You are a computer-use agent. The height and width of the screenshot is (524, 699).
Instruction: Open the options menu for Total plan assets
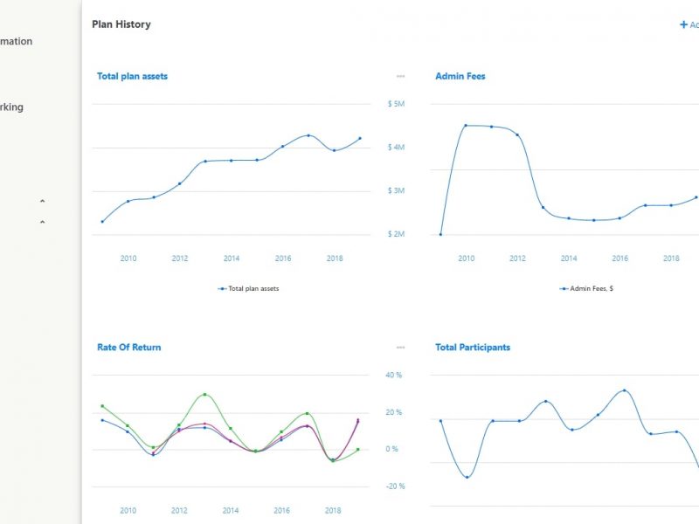tap(400, 77)
